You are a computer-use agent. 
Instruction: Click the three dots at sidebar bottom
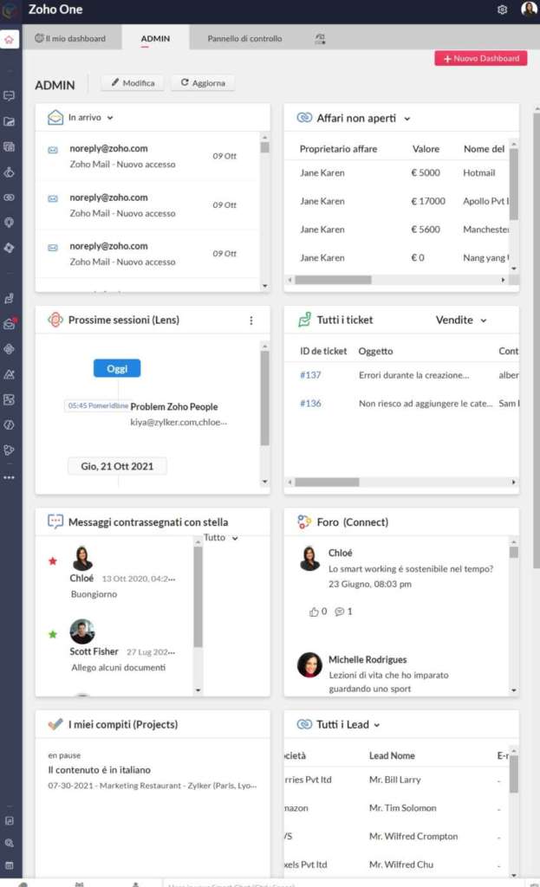(x=9, y=477)
